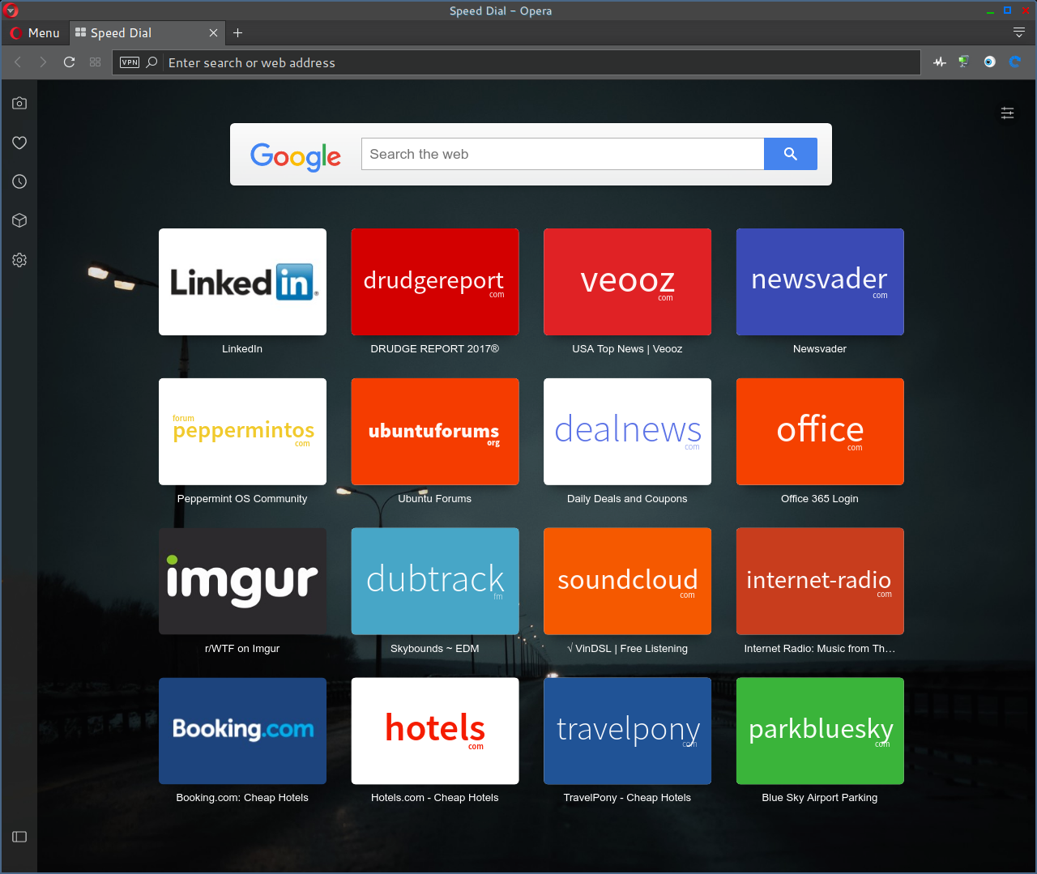This screenshot has height=874, width=1037.
Task: Click the 'USA Top News | Veooz' label
Action: point(627,349)
